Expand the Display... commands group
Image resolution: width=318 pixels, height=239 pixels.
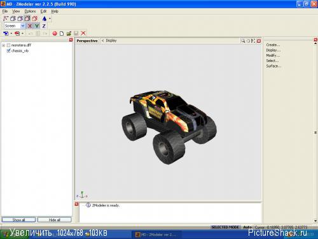273,50
